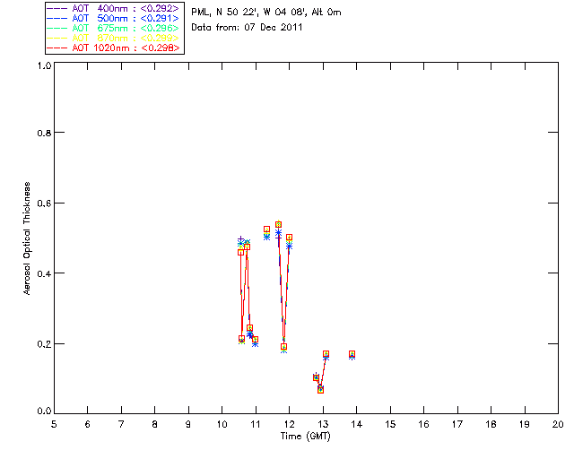Click the AOT 400nm legend entry

tap(113, 8)
